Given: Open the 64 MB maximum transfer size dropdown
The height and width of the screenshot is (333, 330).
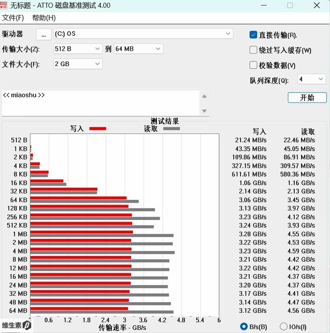Looking at the screenshot, I should pos(138,49).
